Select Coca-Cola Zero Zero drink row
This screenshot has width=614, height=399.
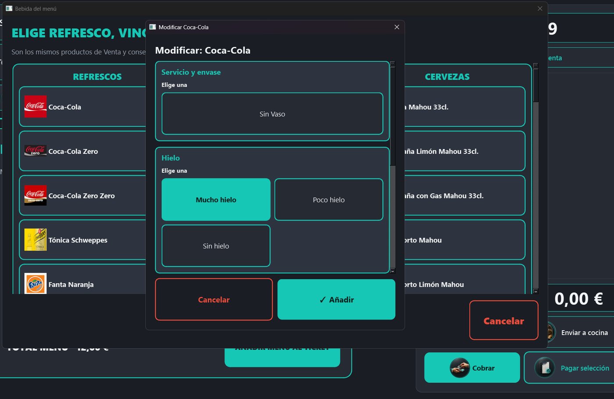click(82, 195)
